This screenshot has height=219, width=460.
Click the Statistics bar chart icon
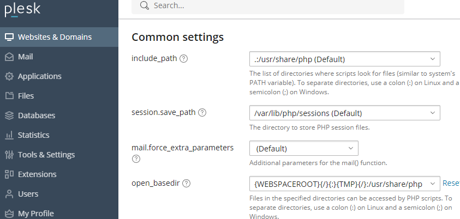9,135
